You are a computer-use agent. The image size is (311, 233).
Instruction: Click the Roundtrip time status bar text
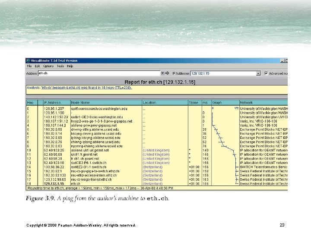pos(100,188)
